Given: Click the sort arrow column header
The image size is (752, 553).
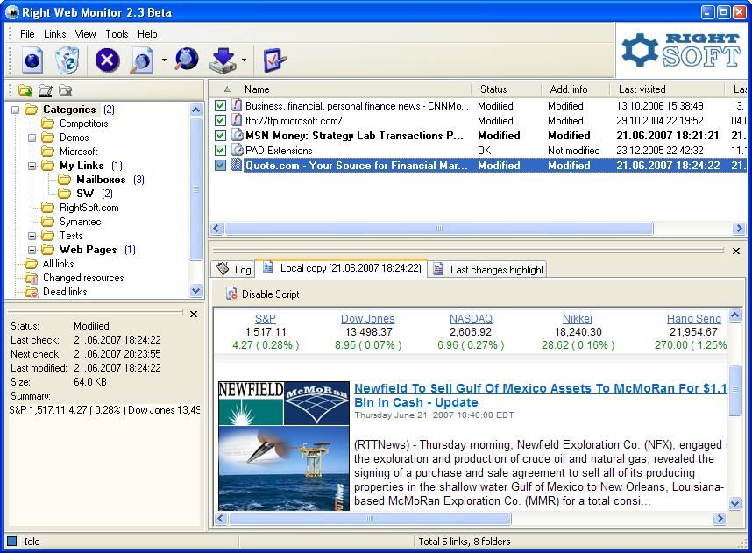Looking at the screenshot, I should click(228, 89).
